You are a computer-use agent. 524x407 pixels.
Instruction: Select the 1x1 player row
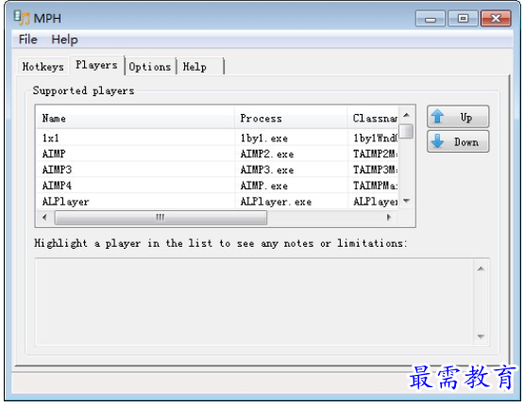click(217, 138)
